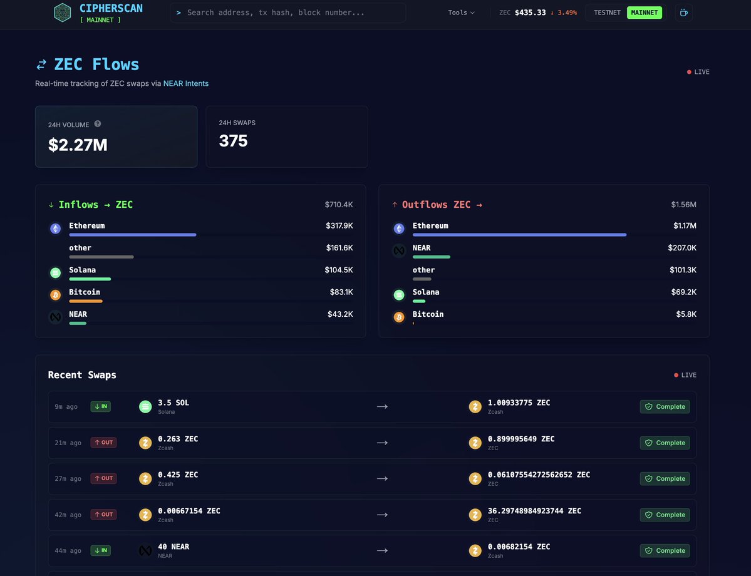Screen dimensions: 751x576
Task: Click the Solana outflow value $69.2K
Action: (x=684, y=292)
